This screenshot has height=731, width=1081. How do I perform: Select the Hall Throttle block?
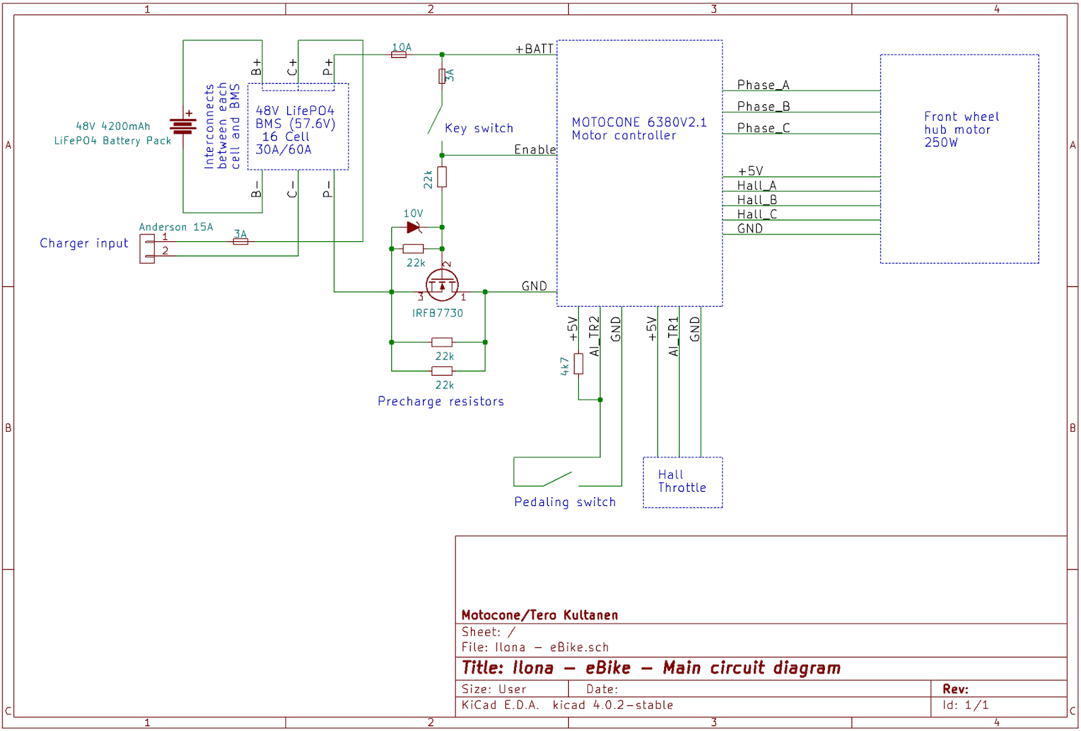pos(682,482)
